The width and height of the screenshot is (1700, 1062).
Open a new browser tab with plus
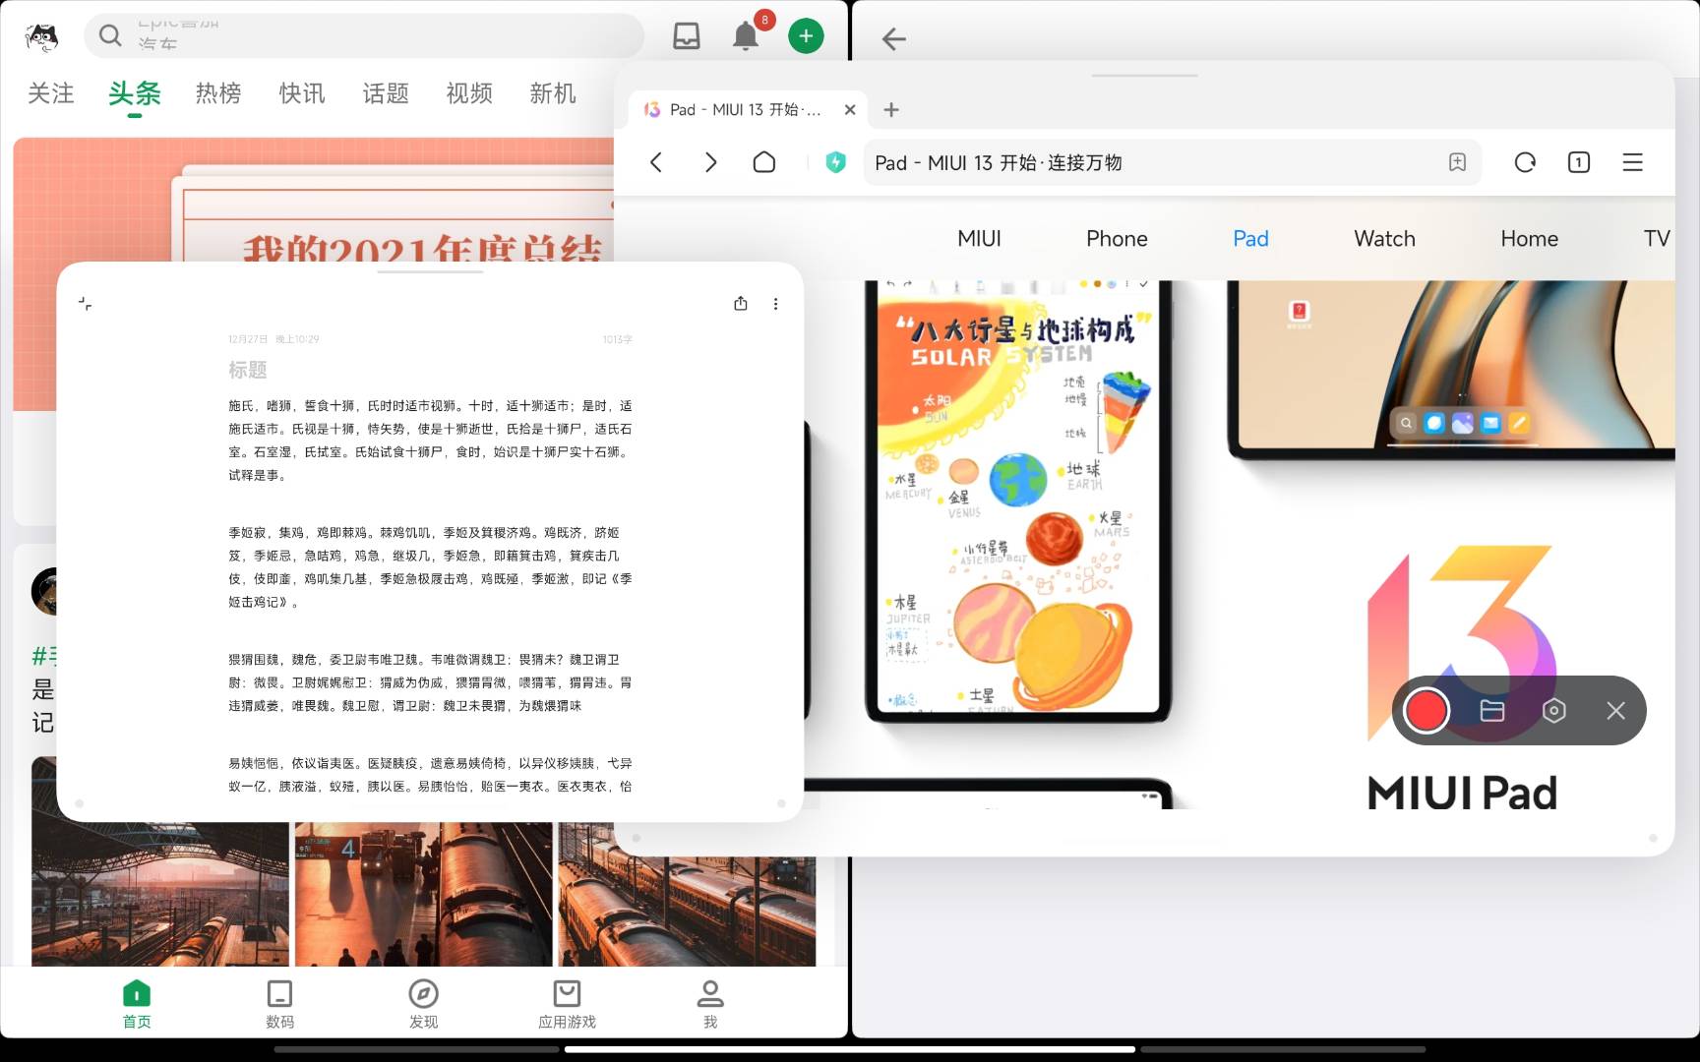coord(891,109)
